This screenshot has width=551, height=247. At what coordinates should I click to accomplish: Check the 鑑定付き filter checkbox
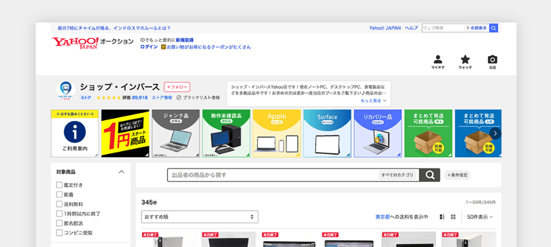(x=59, y=185)
